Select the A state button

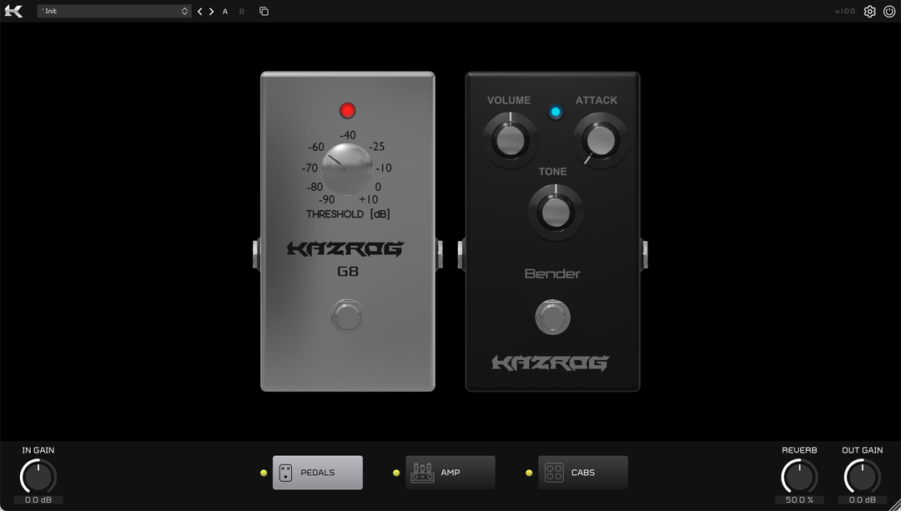[225, 12]
